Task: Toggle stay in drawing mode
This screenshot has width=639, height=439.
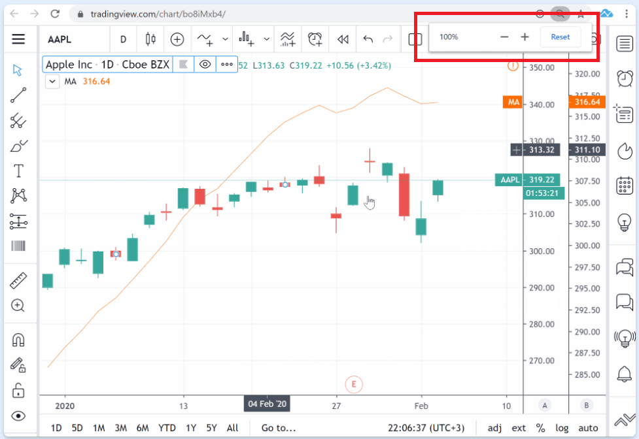Action: pyautogui.click(x=18, y=365)
